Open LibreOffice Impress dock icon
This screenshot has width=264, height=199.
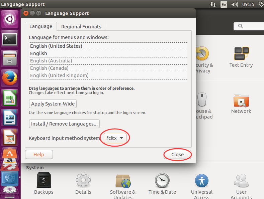[10, 137]
